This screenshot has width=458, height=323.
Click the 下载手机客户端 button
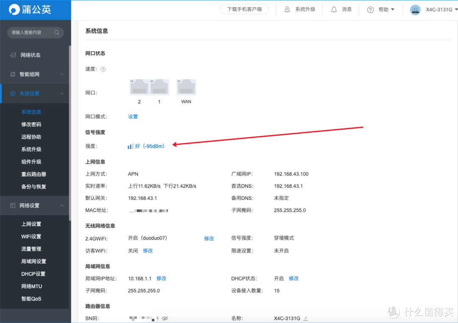(244, 9)
